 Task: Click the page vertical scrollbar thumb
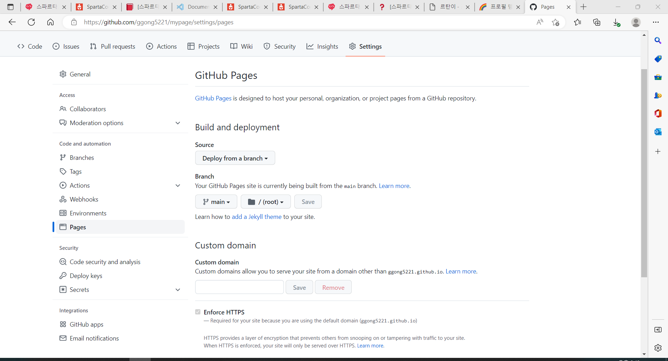(x=644, y=173)
